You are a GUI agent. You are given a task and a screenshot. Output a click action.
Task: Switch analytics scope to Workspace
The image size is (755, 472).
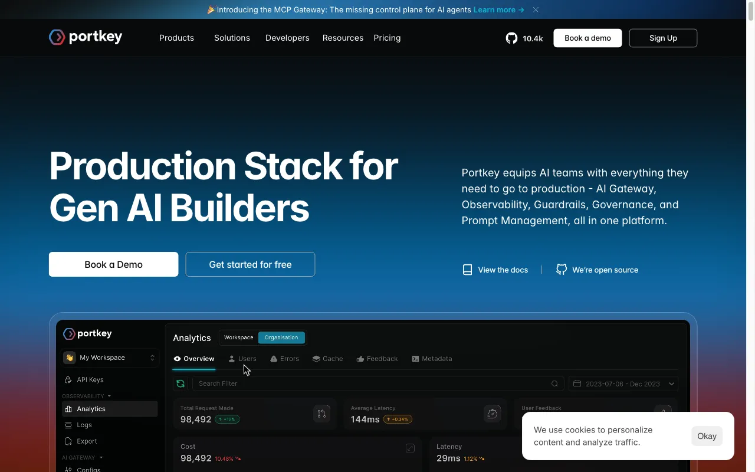238,337
